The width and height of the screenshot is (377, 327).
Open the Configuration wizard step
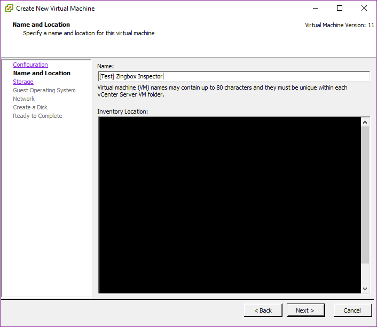point(30,65)
